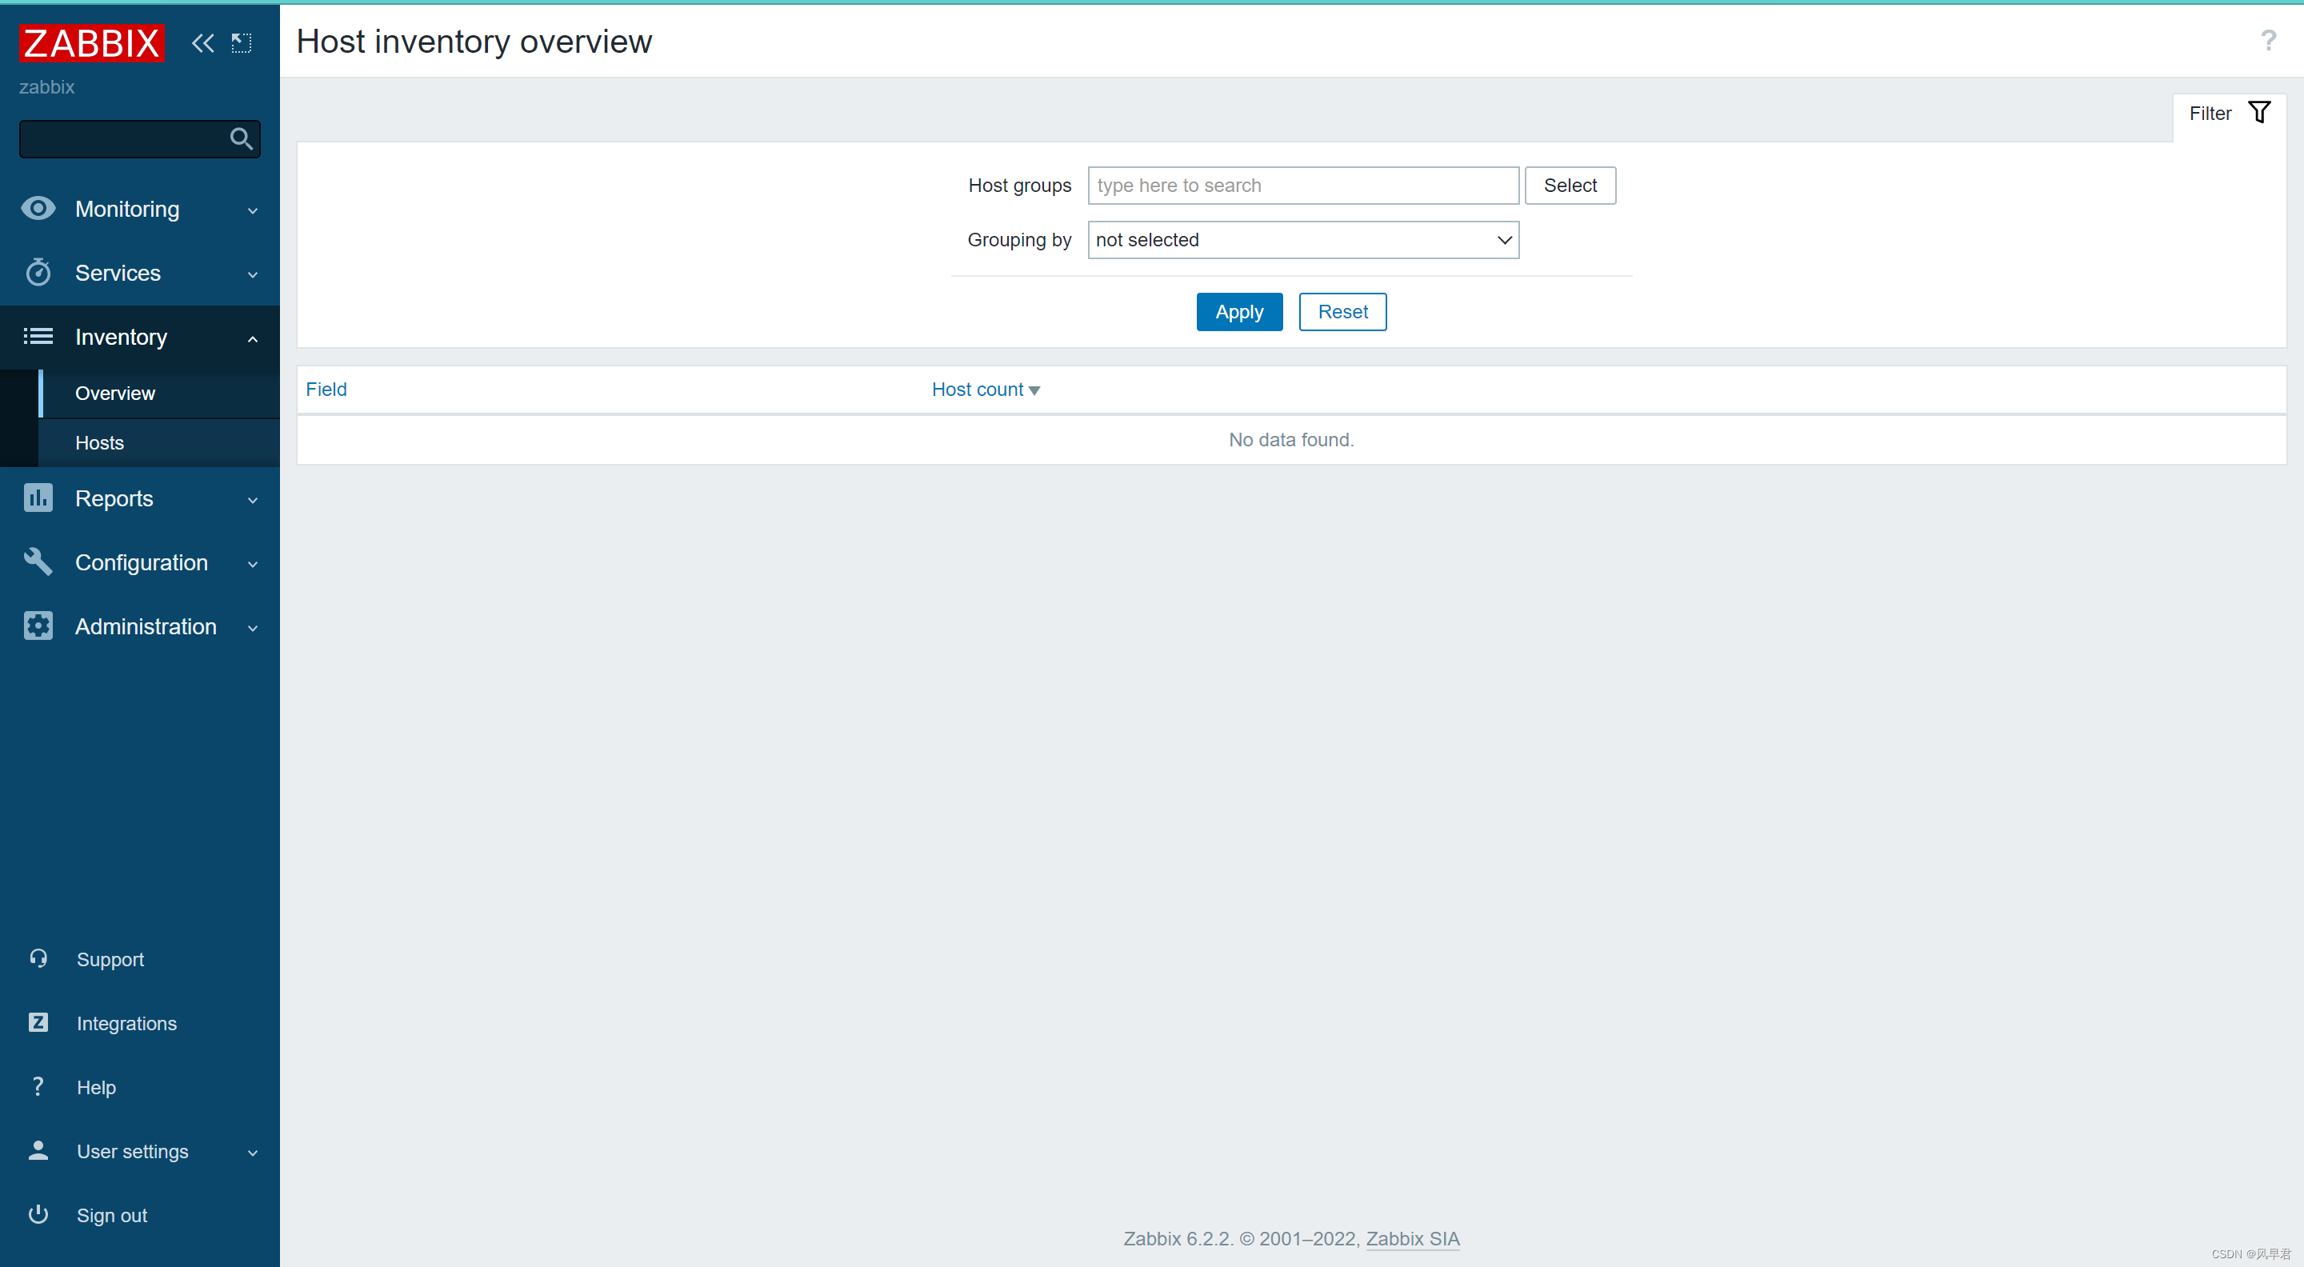This screenshot has height=1267, width=2304.
Task: Open the Grouping by dropdown
Action: (1302, 240)
